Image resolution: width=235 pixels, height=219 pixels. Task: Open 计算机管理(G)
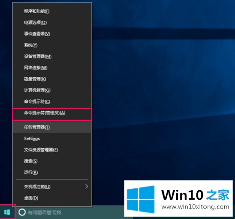point(52,90)
